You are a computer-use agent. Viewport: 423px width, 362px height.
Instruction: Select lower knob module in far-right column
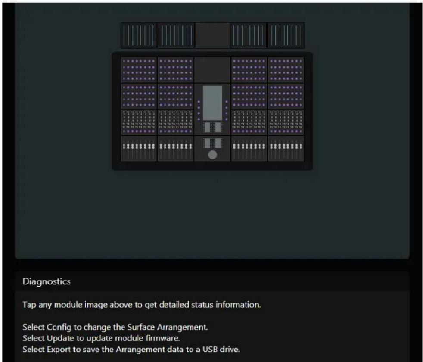pyautogui.click(x=286, y=96)
